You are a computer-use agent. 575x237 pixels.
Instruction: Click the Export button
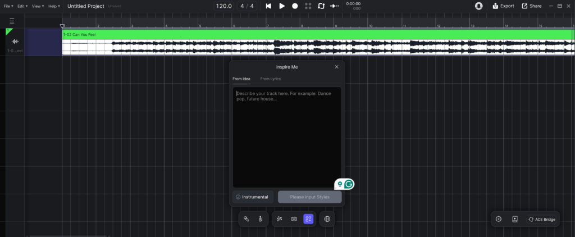click(503, 6)
